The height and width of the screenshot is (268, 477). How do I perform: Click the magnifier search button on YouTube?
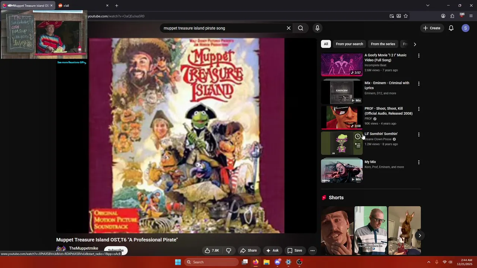300,28
